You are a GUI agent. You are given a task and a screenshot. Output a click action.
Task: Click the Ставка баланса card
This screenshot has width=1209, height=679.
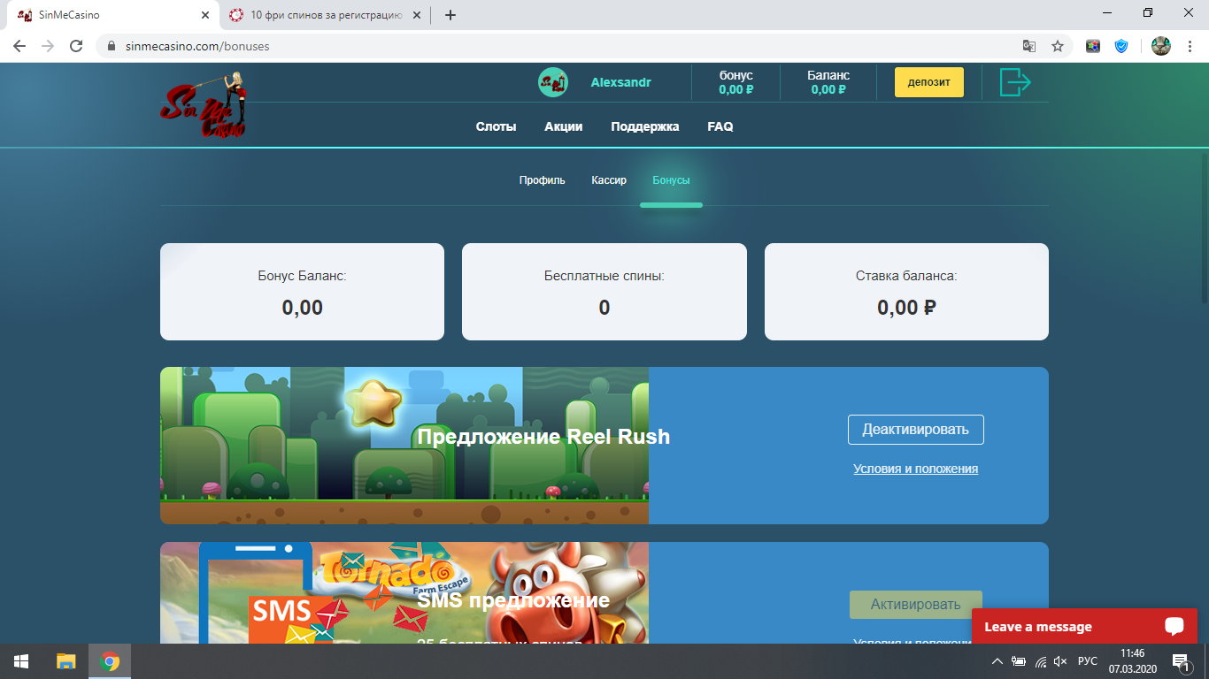coord(906,292)
